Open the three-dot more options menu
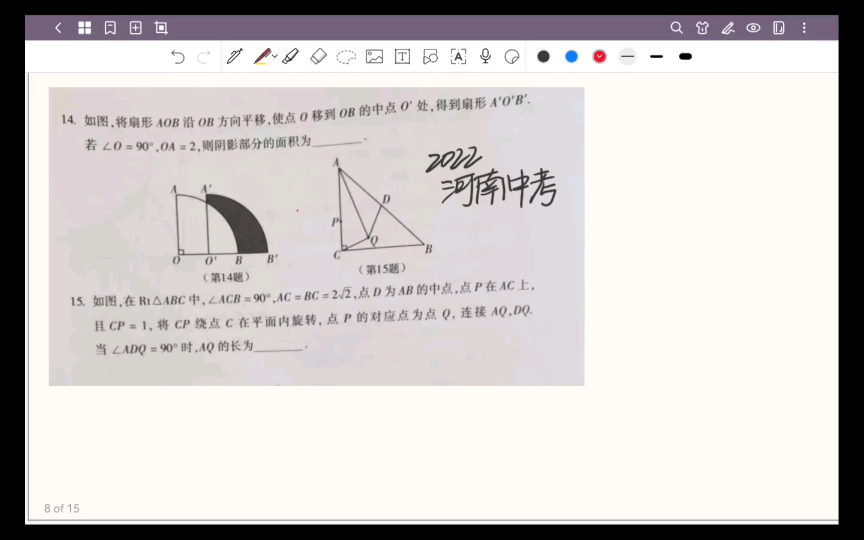The height and width of the screenshot is (540, 864). (x=804, y=28)
